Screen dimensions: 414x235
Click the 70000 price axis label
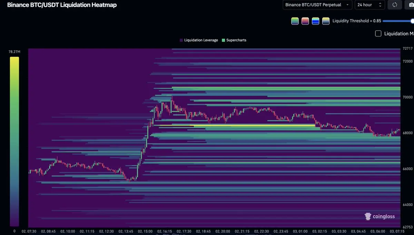click(x=407, y=97)
